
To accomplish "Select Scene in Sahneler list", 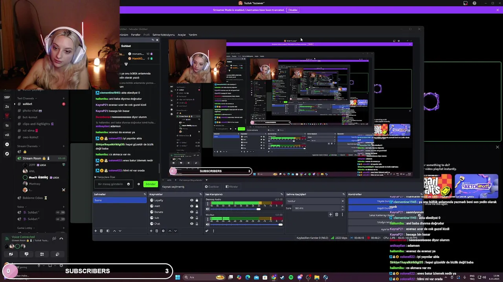I will click(120, 200).
